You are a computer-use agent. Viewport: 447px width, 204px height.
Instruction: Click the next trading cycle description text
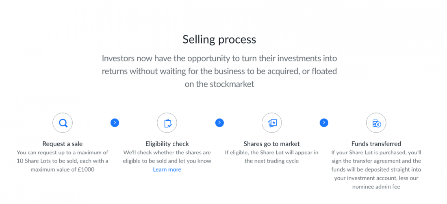272,157
